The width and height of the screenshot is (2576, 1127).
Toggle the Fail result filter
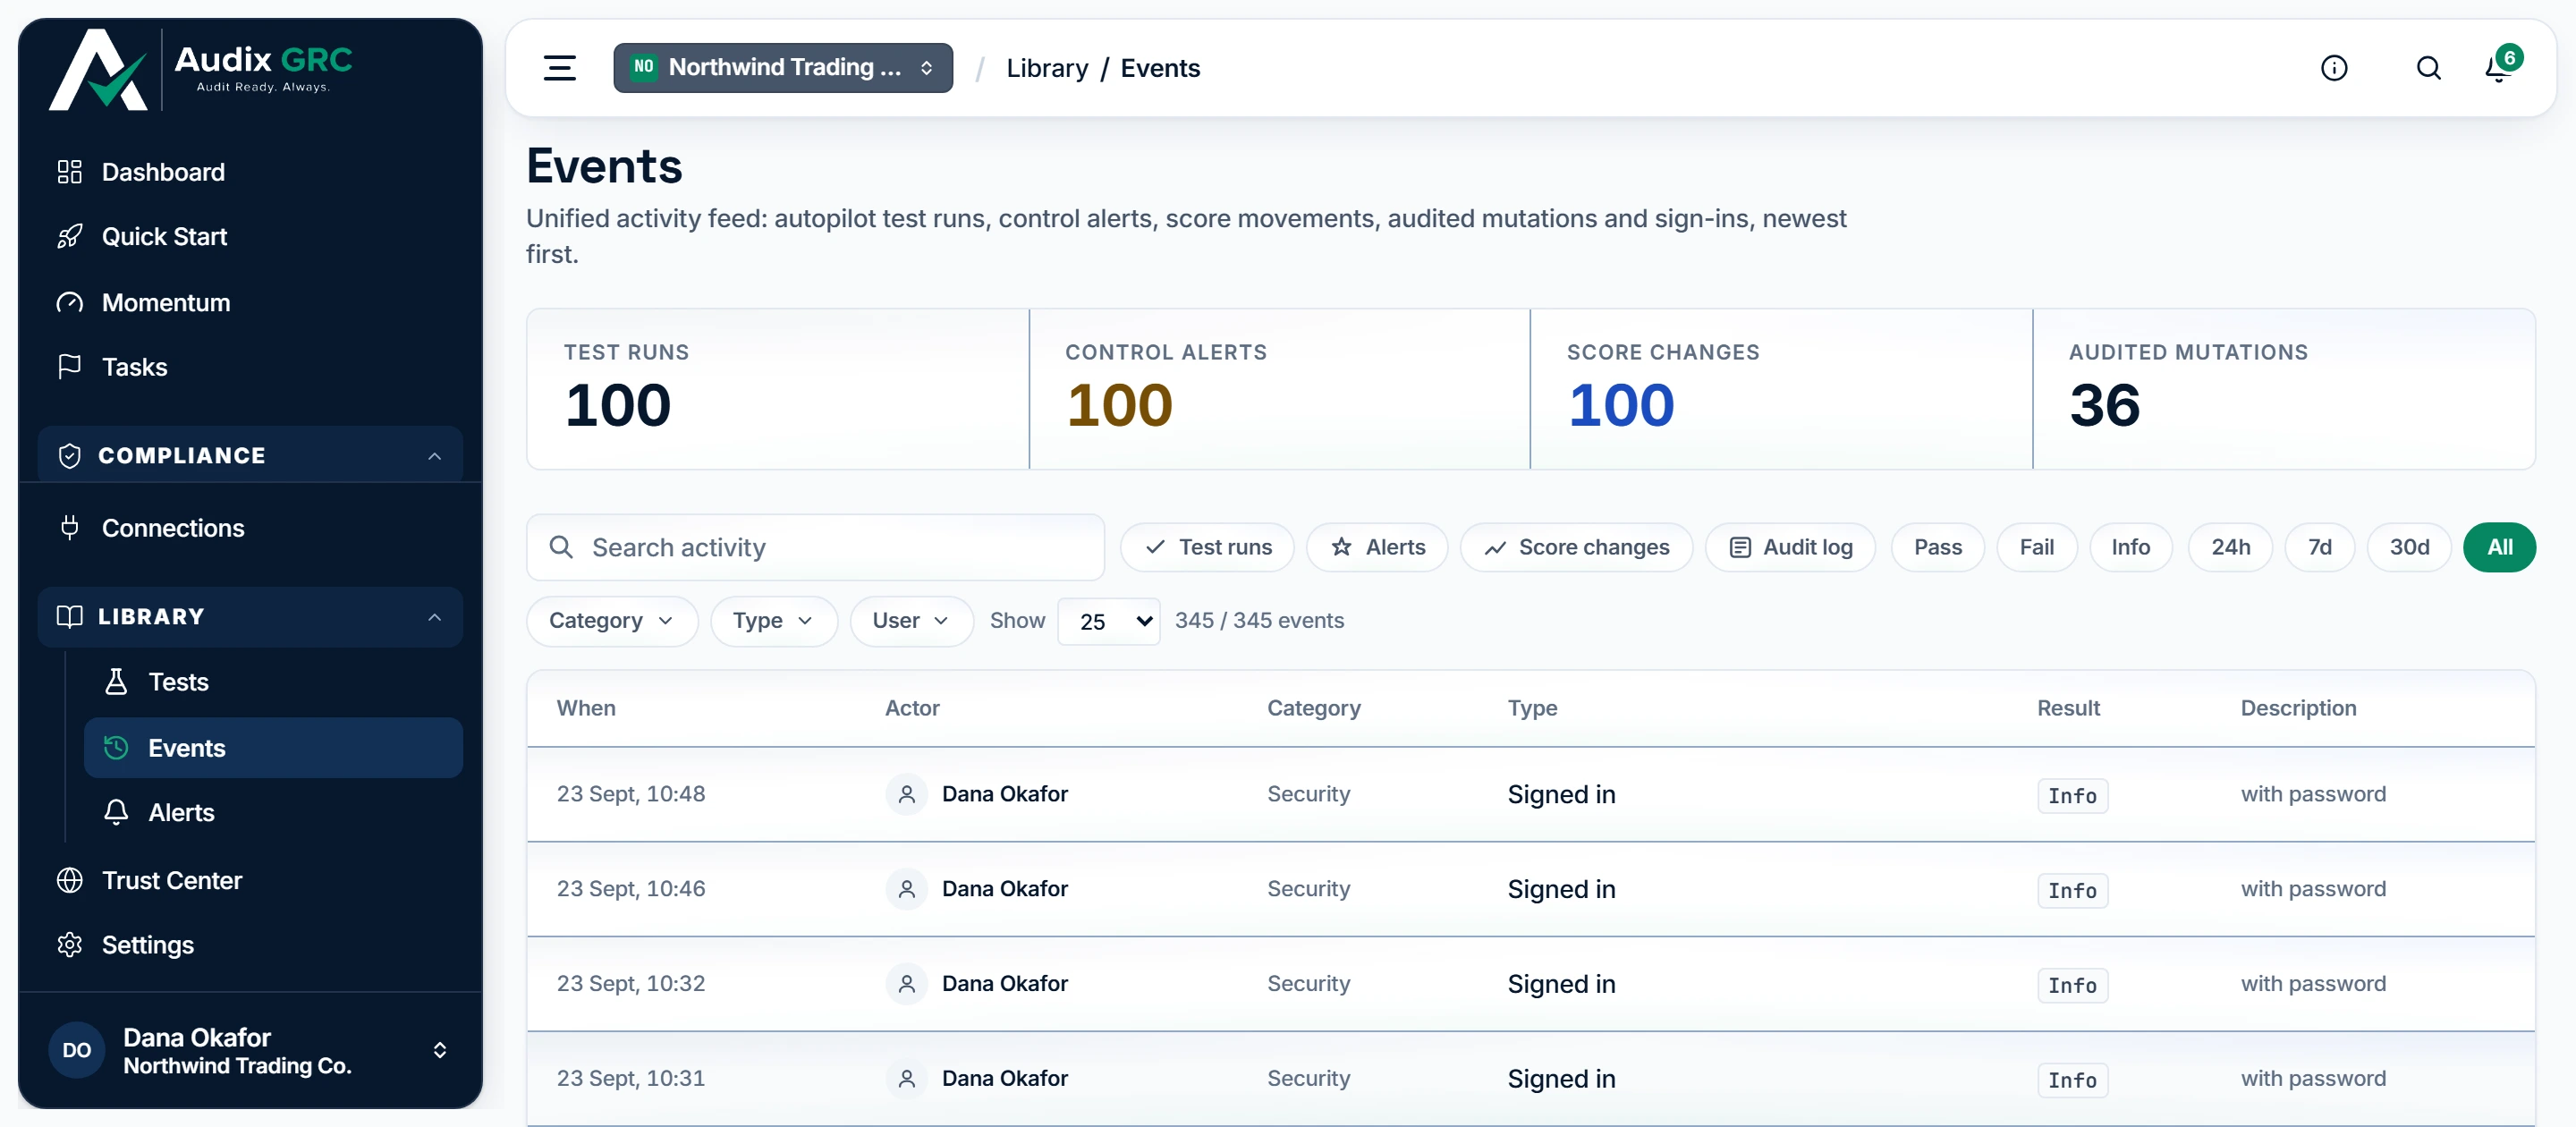click(x=2036, y=547)
